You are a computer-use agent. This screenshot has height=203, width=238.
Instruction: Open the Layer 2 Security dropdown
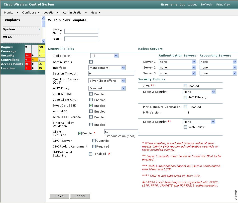199,92
